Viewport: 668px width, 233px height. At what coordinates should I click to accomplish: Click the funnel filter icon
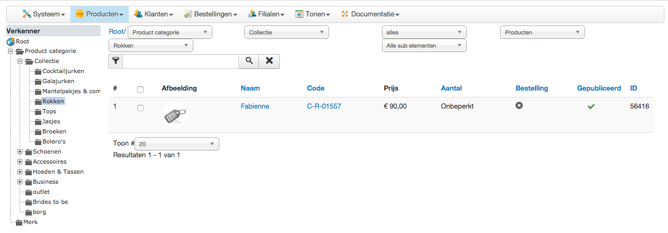pos(115,61)
